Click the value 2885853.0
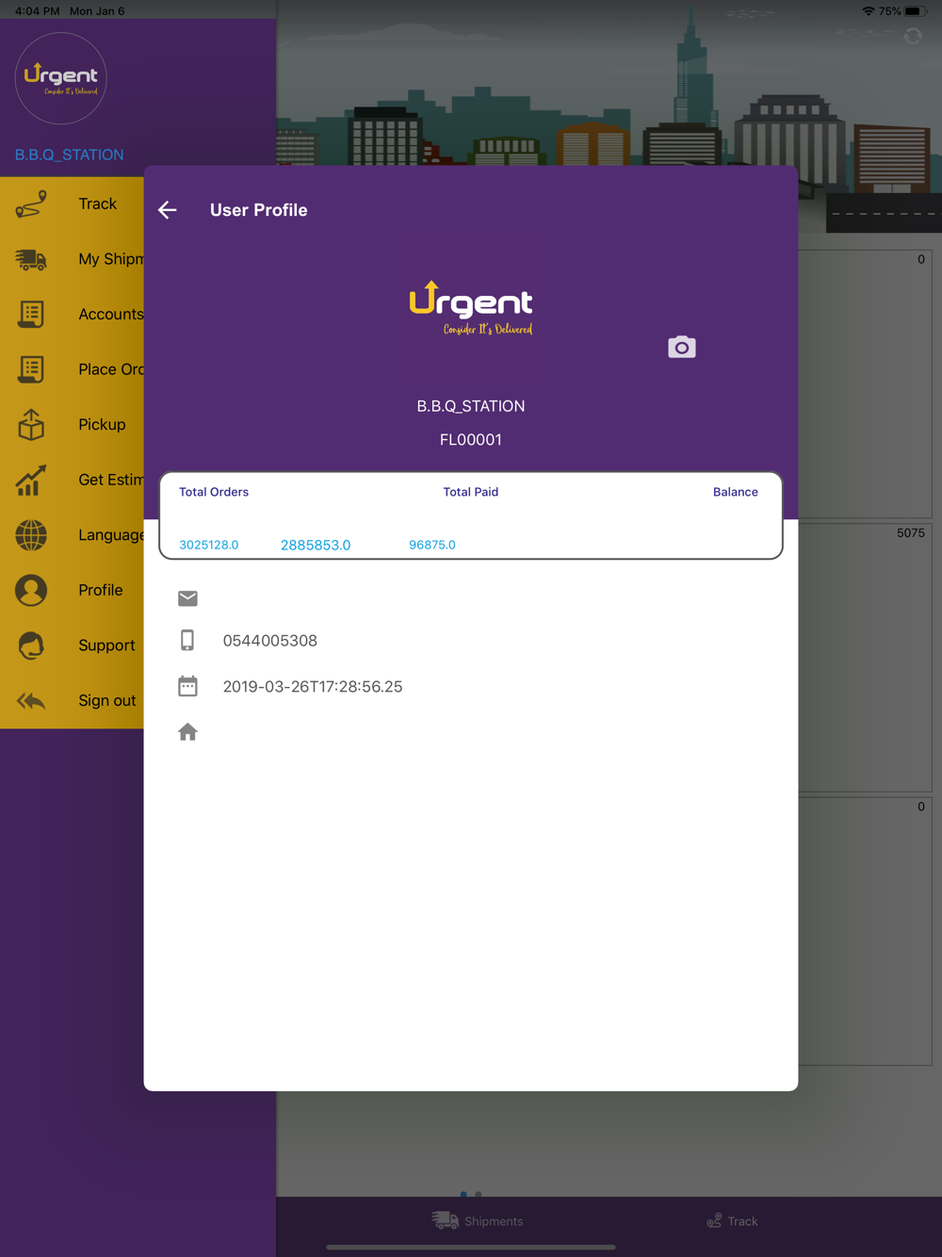This screenshot has height=1257, width=942. [316, 545]
